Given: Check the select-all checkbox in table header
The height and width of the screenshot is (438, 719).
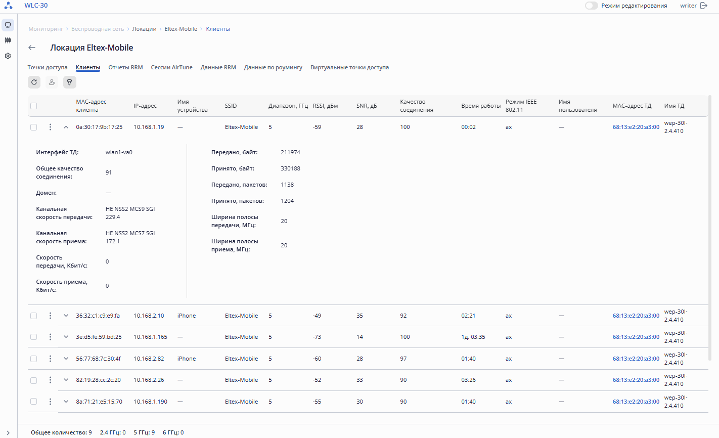Looking at the screenshot, I should pyautogui.click(x=33, y=106).
